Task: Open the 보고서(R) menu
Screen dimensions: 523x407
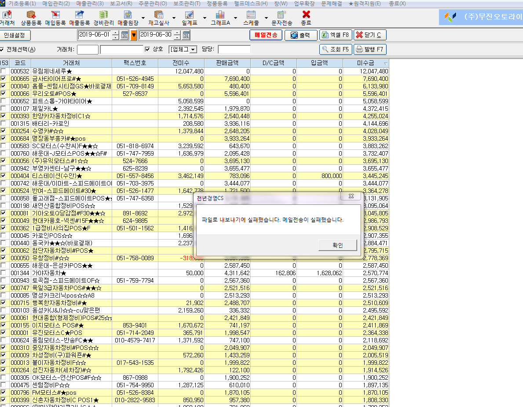Action: pyautogui.click(x=121, y=4)
